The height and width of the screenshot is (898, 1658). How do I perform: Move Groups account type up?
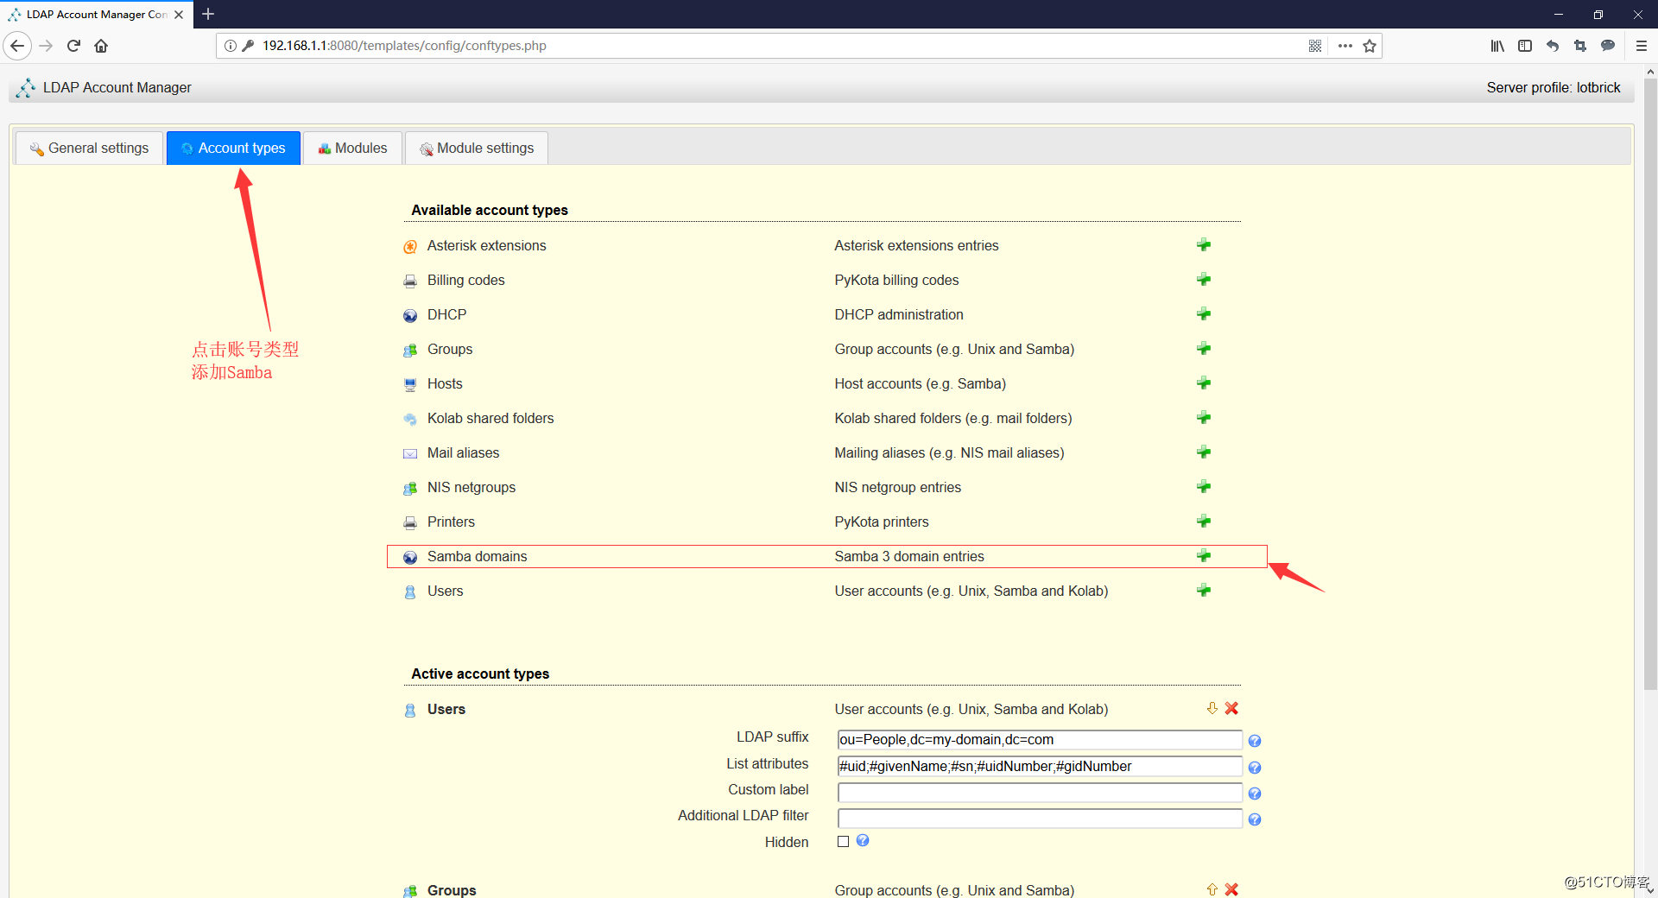point(1212,889)
